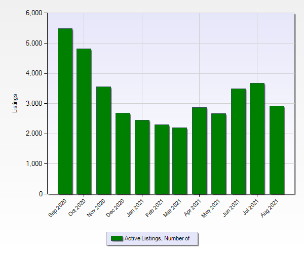Click the 'Active Listings, Number of' legend text
The image size is (304, 253).
coord(157,238)
